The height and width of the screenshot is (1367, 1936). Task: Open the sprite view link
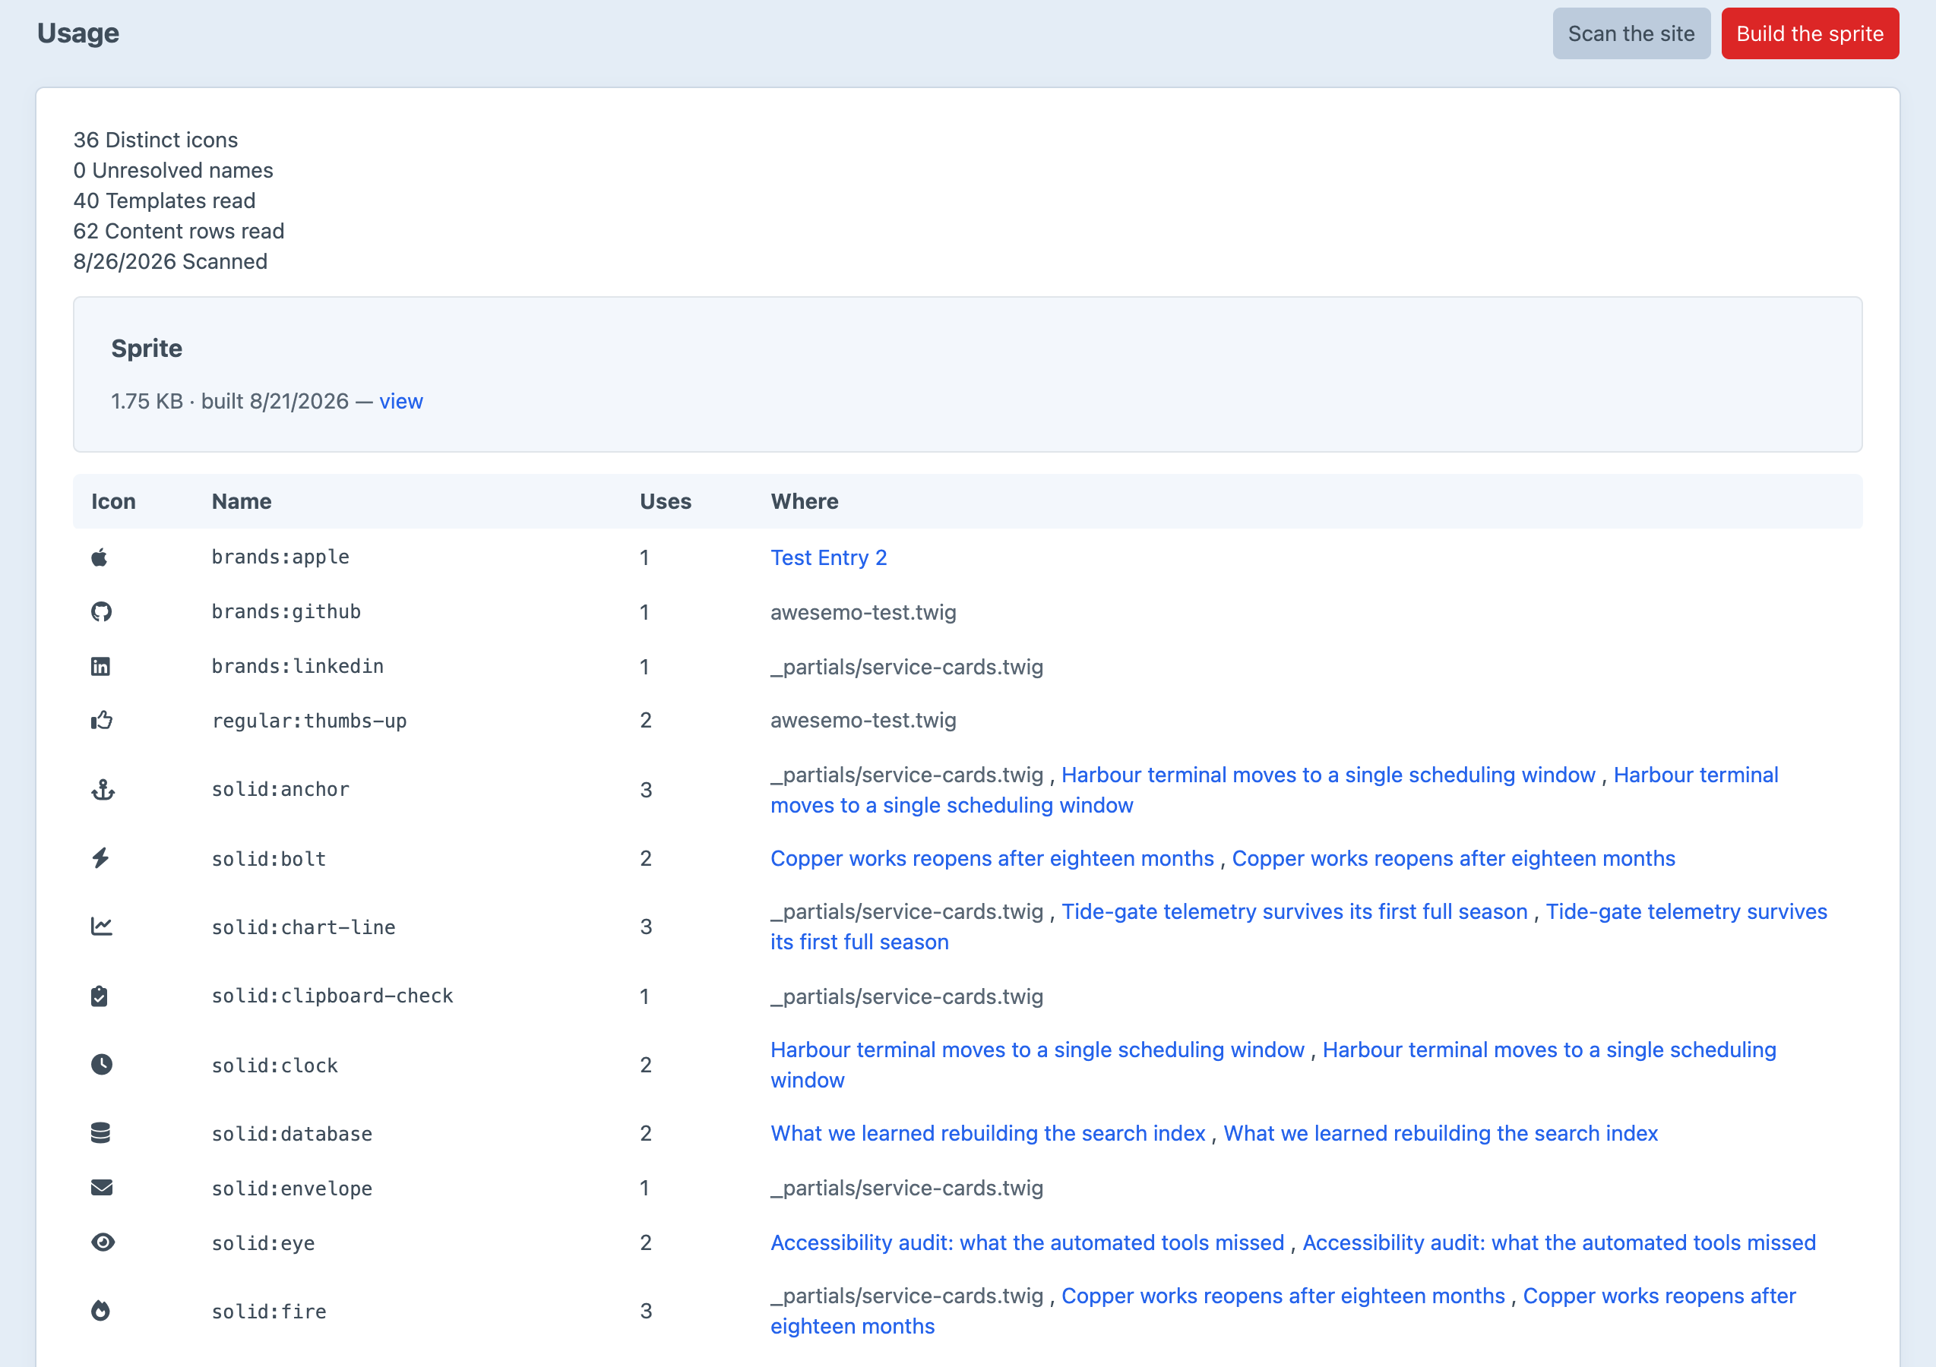tap(401, 401)
